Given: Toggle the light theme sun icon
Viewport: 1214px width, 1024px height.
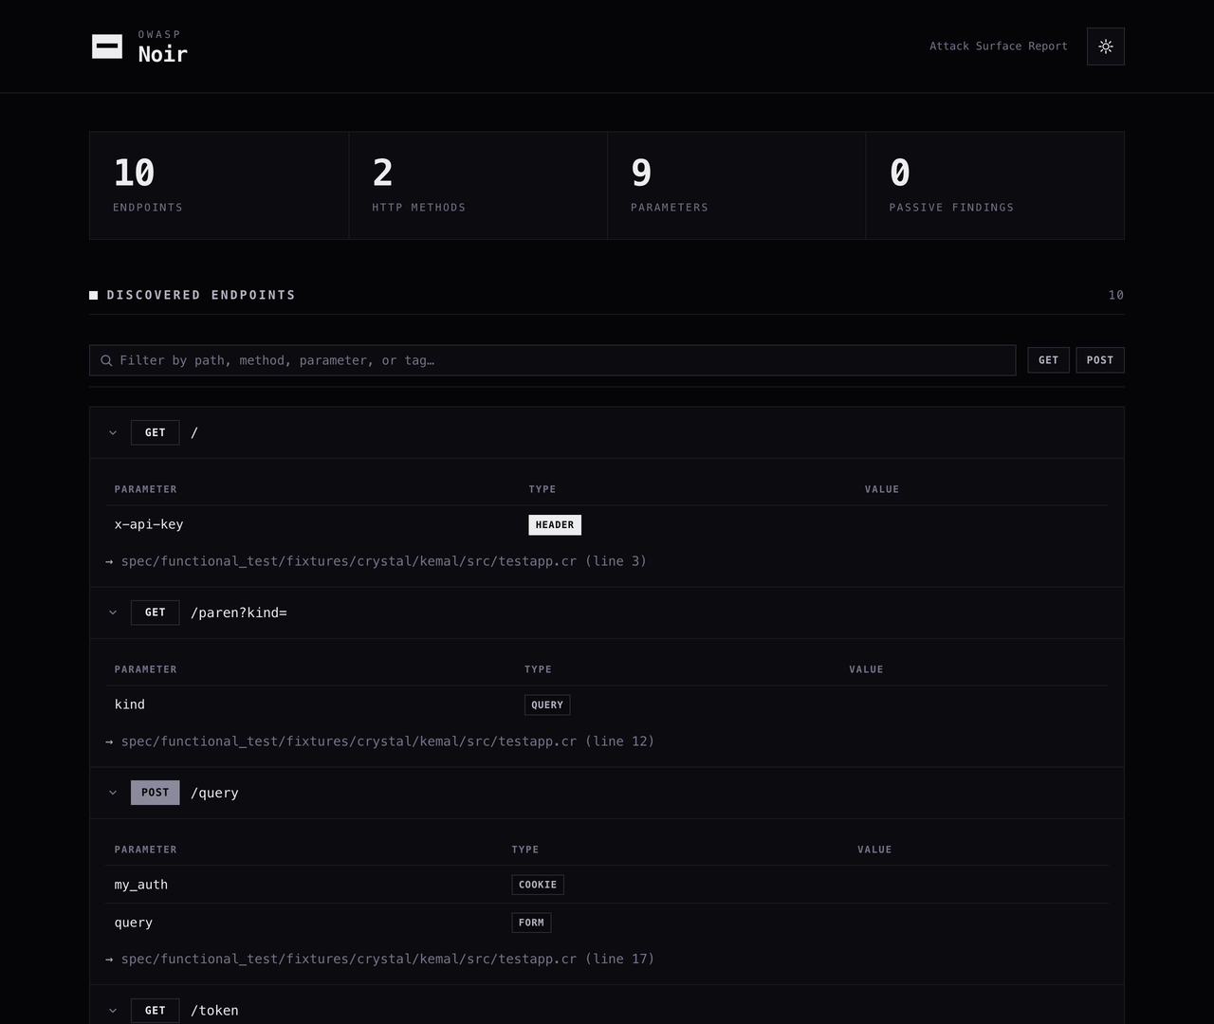Looking at the screenshot, I should [x=1106, y=46].
